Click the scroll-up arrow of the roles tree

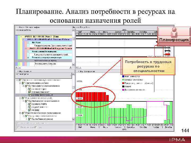73,74
